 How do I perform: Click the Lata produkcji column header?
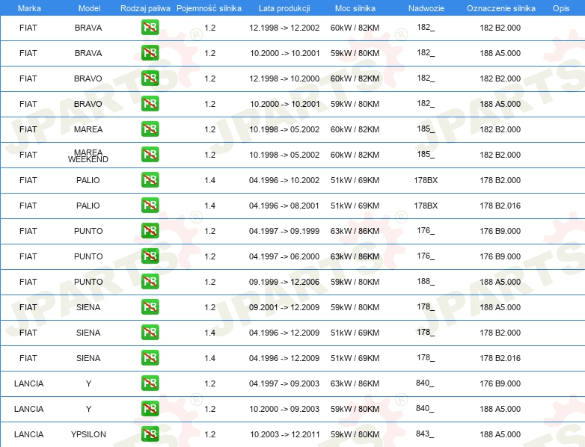pos(284,8)
